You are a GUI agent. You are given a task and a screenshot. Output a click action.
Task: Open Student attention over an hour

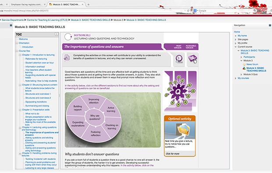(39, 63)
